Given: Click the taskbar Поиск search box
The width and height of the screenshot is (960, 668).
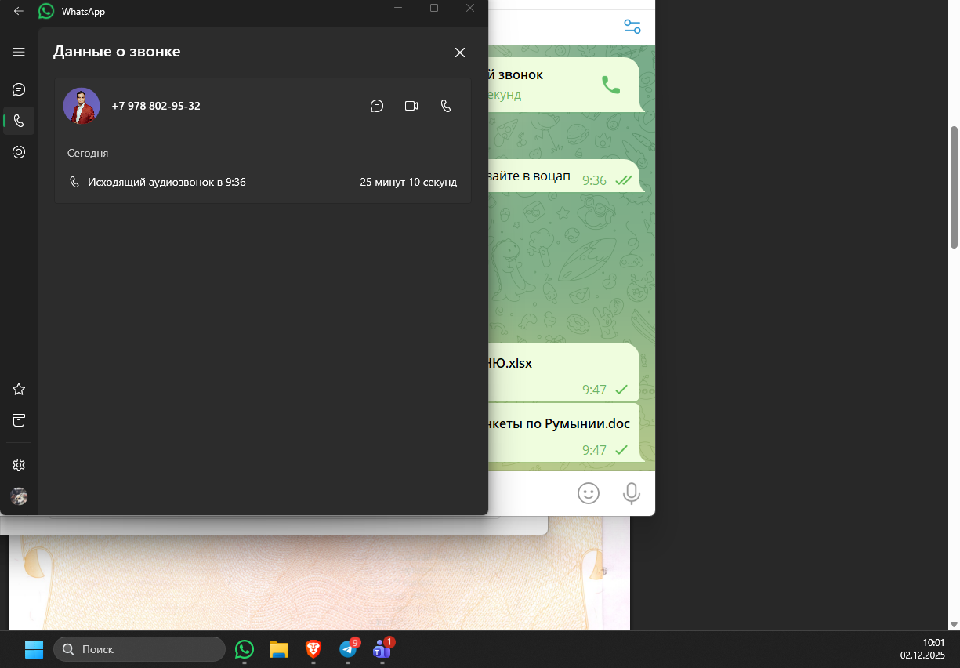Looking at the screenshot, I should pos(139,649).
